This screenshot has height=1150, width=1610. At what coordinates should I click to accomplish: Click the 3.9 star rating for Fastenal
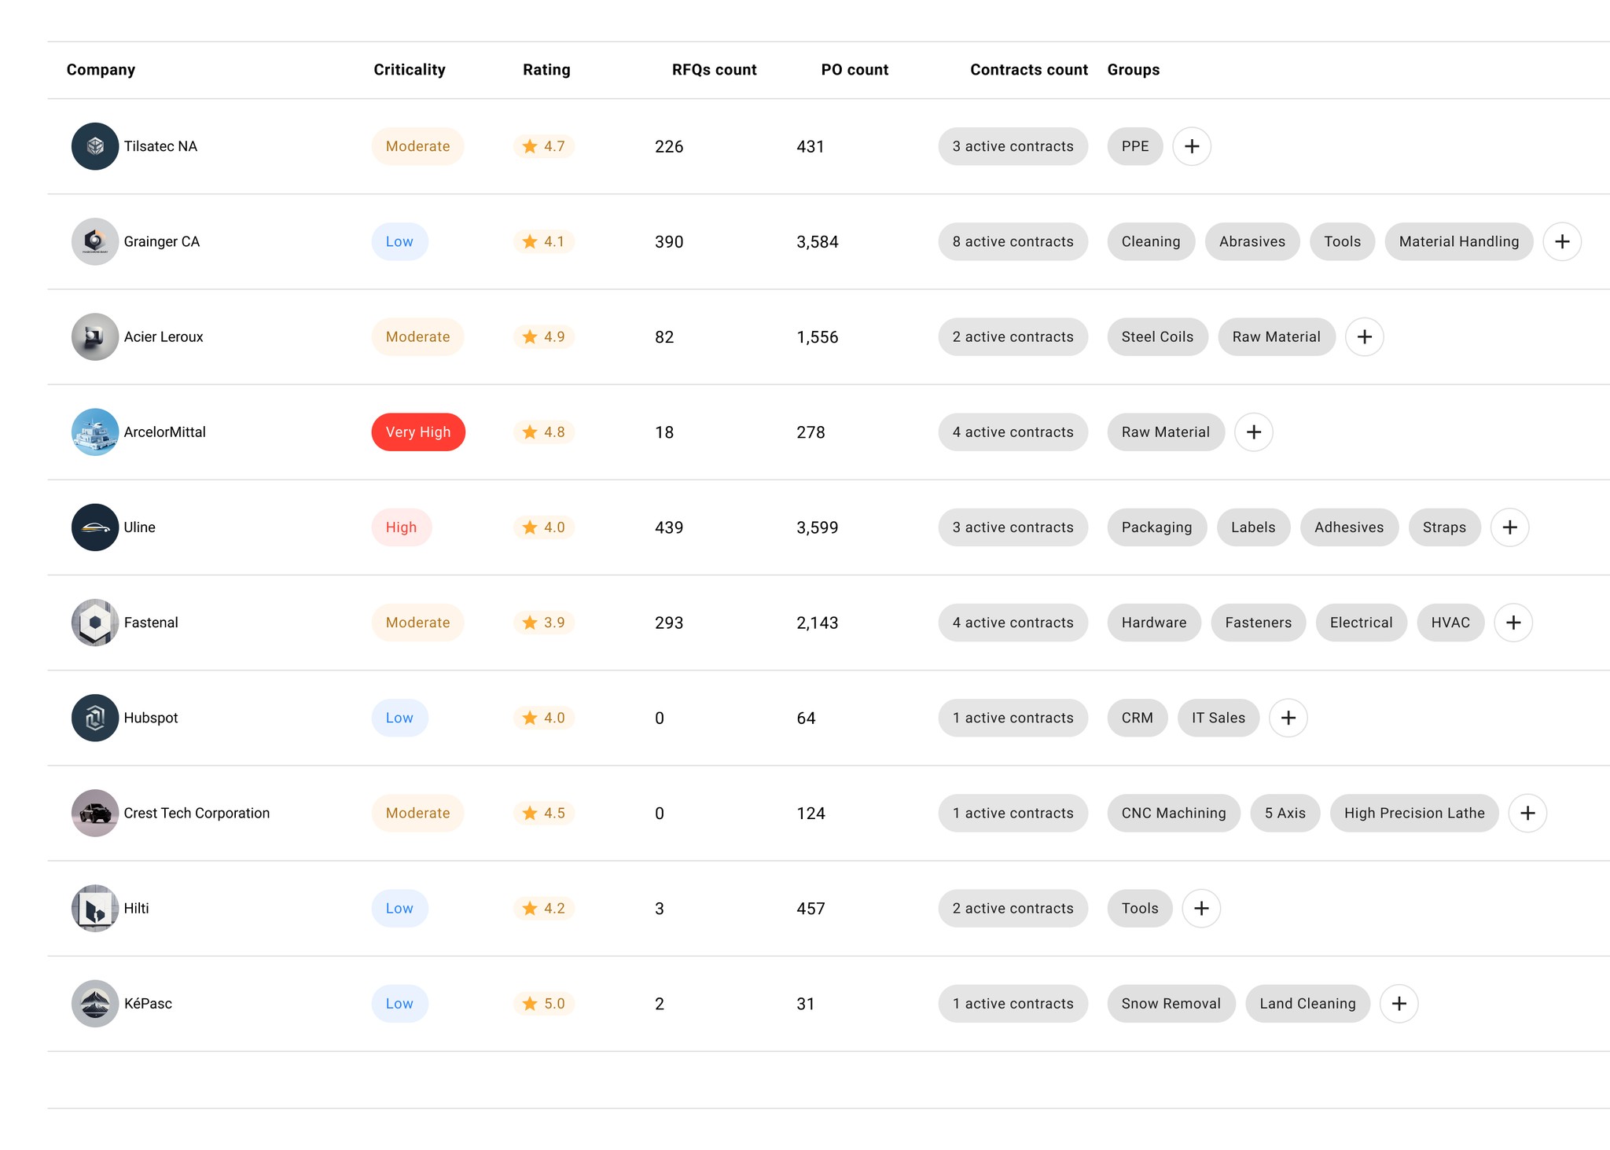tap(544, 623)
